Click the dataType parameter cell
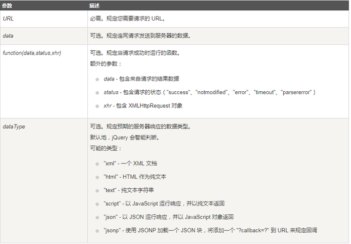This screenshot has height=244, width=351. [x=44, y=181]
